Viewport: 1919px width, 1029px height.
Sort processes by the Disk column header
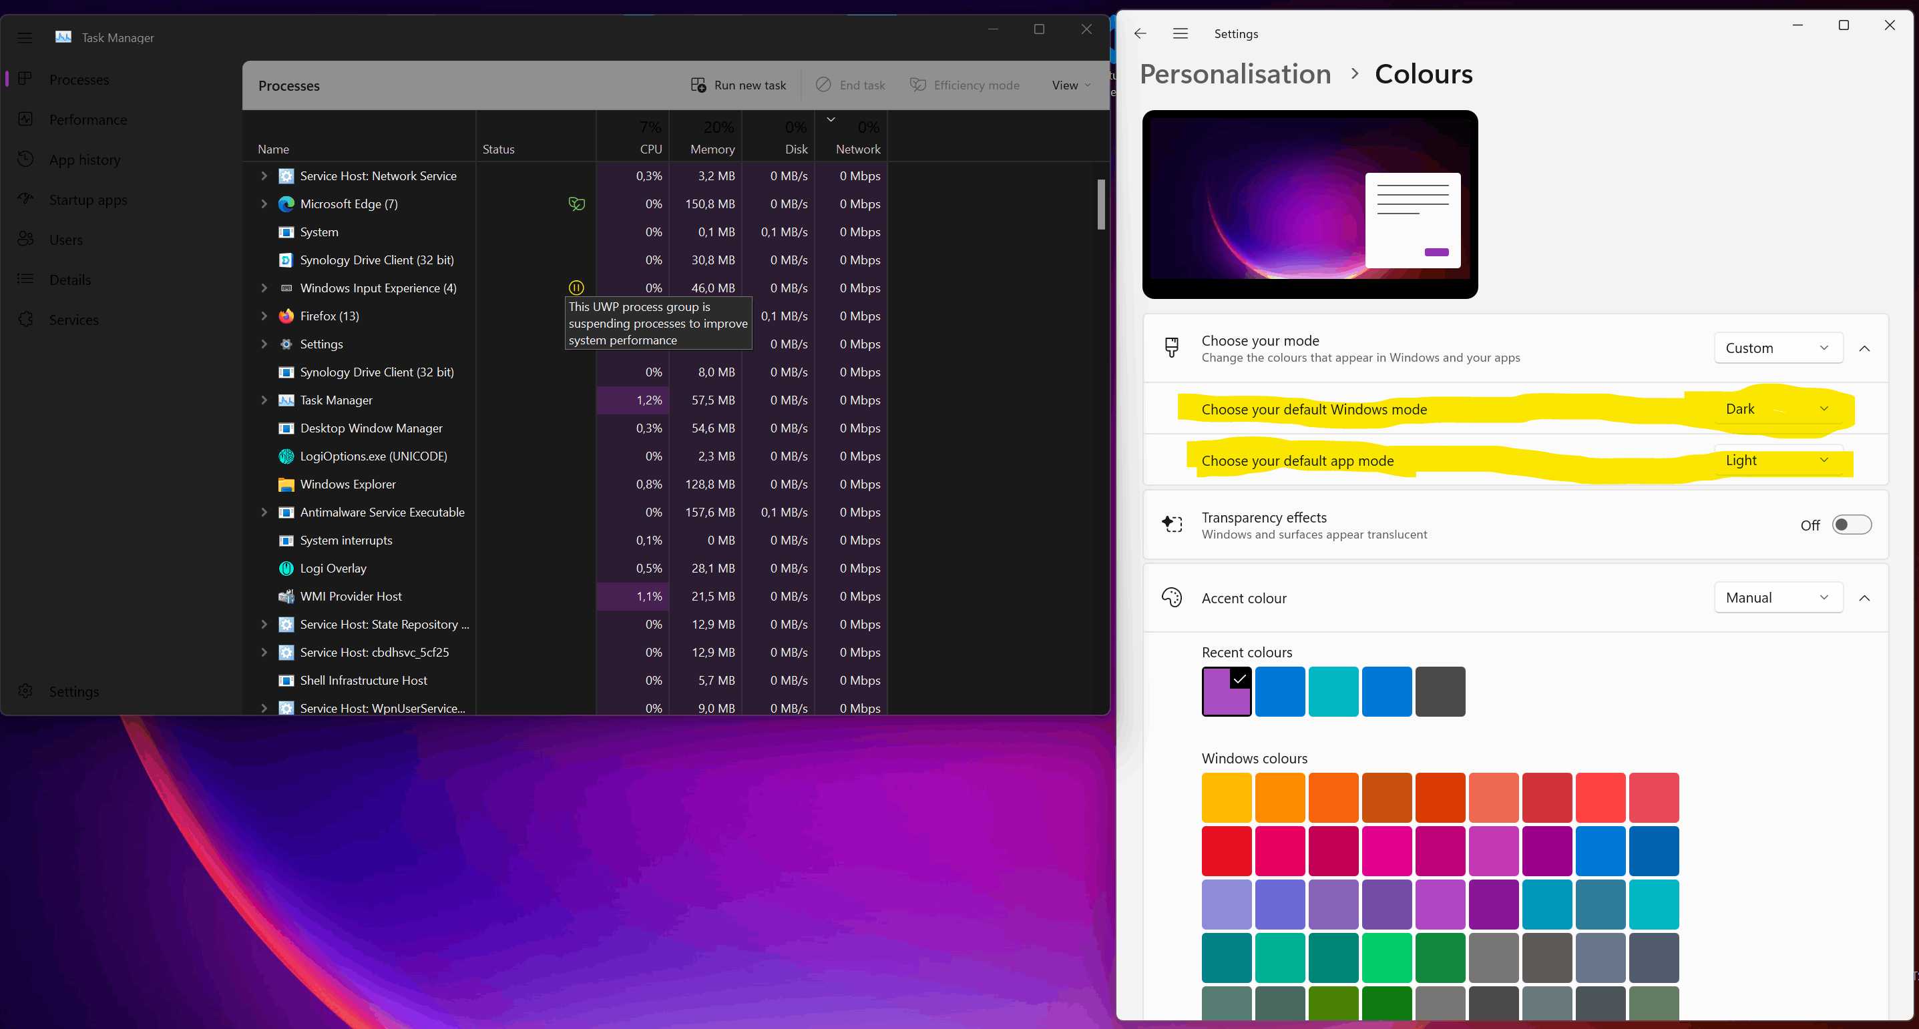coord(779,136)
